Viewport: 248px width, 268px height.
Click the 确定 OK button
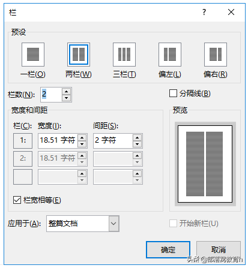pyautogui.click(x=168, y=249)
